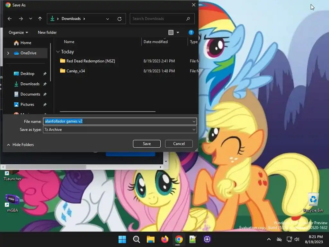Collapse folders with Hide Folders
The height and width of the screenshot is (247, 329).
coord(20,145)
